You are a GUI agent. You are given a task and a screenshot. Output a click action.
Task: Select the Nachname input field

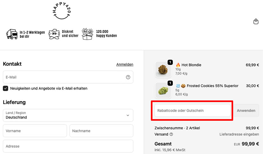[101, 131]
